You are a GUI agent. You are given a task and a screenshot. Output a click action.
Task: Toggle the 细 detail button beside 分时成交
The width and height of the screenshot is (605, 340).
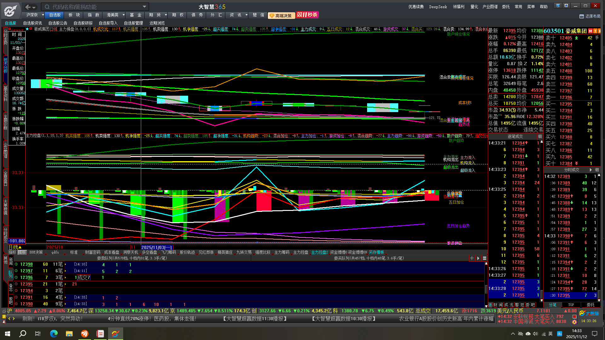597,170
